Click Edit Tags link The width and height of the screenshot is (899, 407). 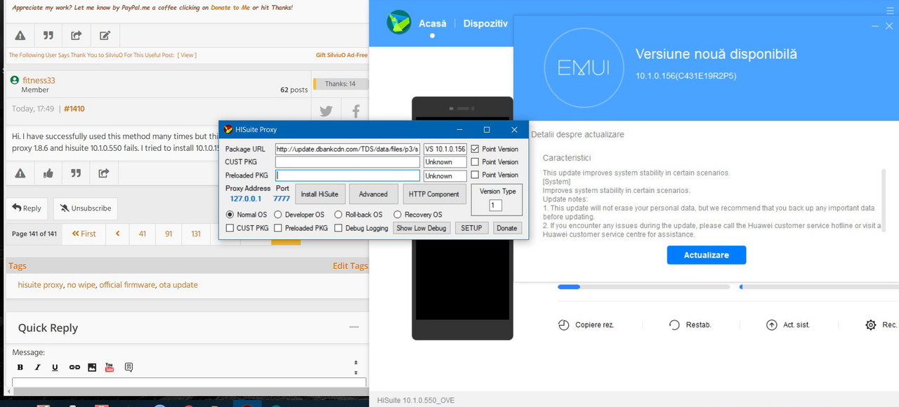(x=350, y=266)
